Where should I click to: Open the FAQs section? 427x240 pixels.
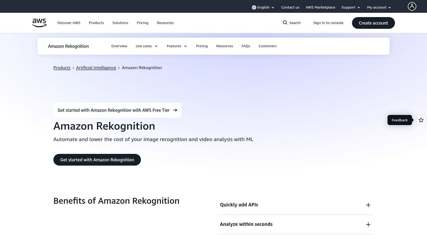pos(246,46)
